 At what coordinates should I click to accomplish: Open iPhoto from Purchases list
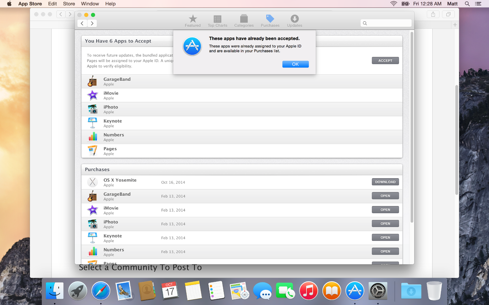385,223
